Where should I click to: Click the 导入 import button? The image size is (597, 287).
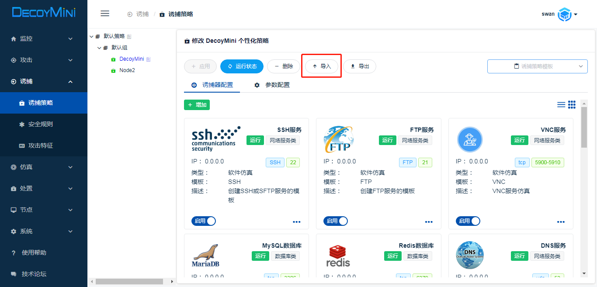click(x=322, y=66)
